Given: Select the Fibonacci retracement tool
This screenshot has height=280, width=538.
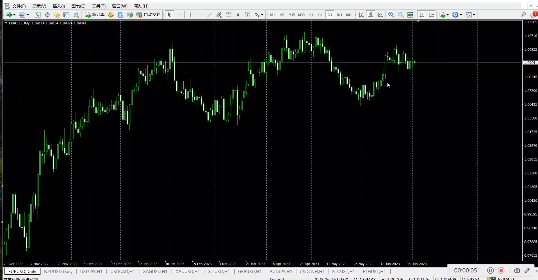Looking at the screenshot, I should coord(229,15).
